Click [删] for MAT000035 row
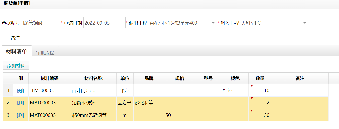The height and width of the screenshot is (129, 339). click(x=21, y=115)
